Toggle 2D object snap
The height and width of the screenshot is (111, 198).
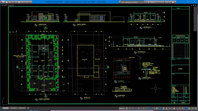tap(152, 108)
